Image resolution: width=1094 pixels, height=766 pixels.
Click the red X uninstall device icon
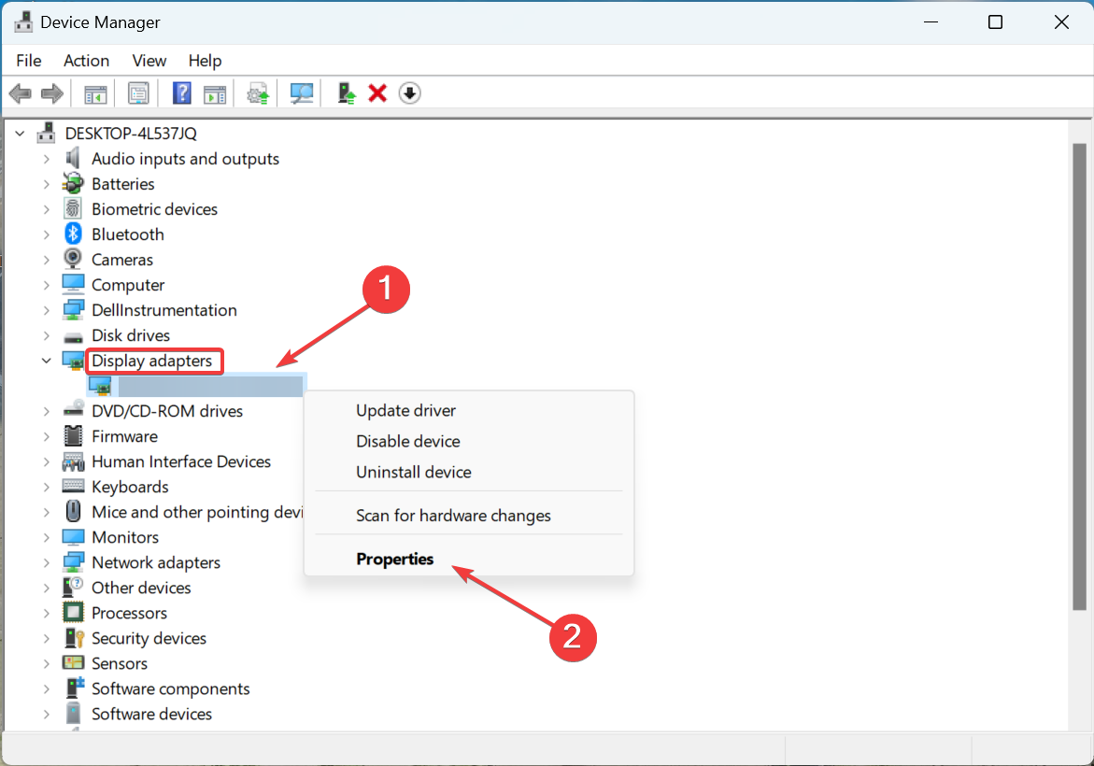pyautogui.click(x=377, y=92)
